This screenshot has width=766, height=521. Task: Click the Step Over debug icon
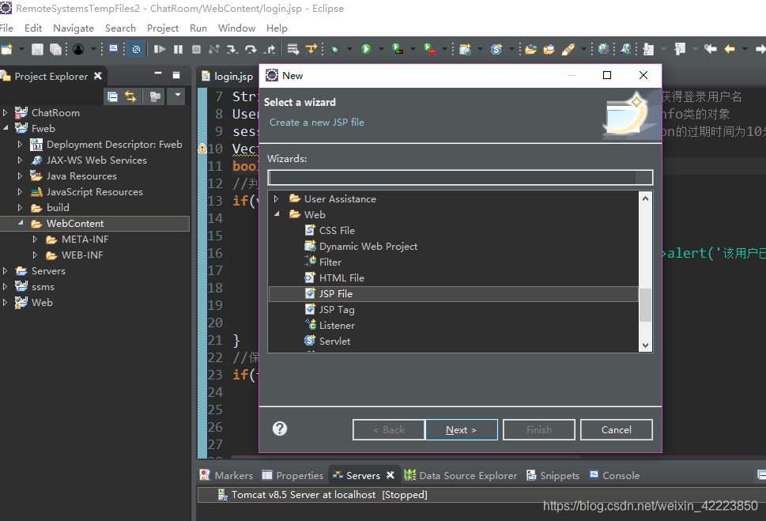(251, 49)
